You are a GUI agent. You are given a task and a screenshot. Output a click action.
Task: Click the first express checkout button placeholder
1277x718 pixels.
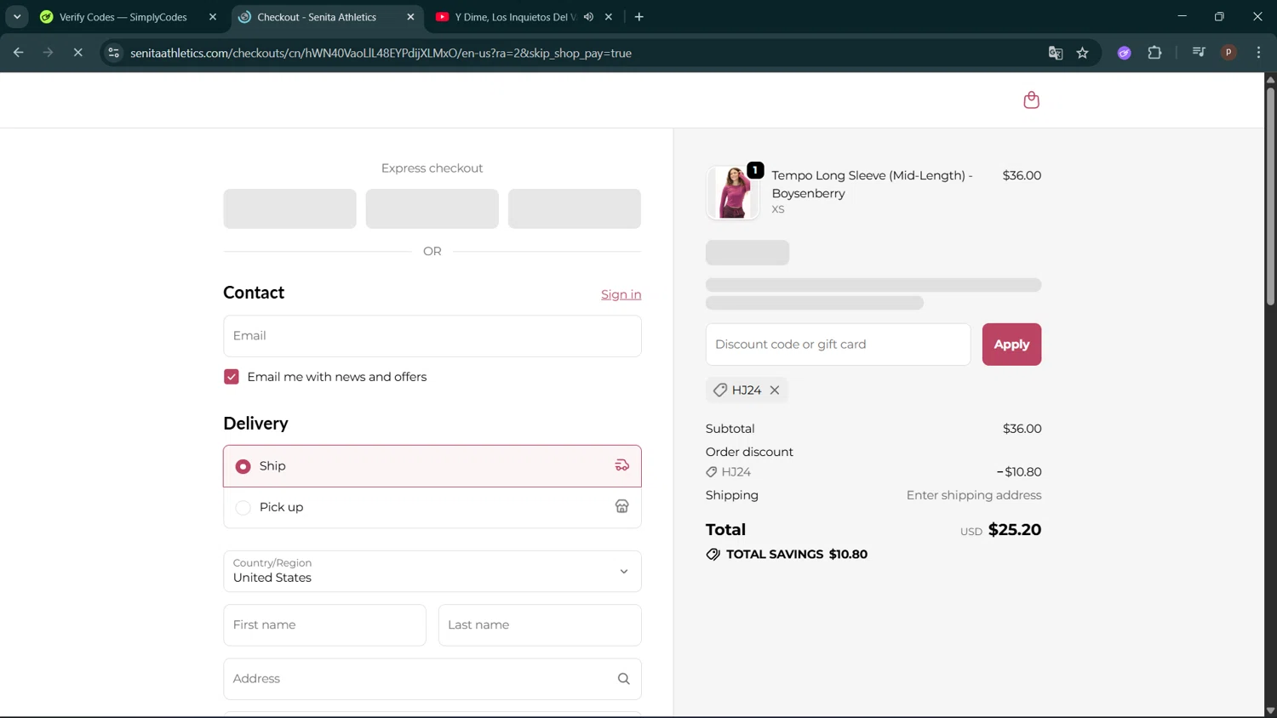click(289, 208)
